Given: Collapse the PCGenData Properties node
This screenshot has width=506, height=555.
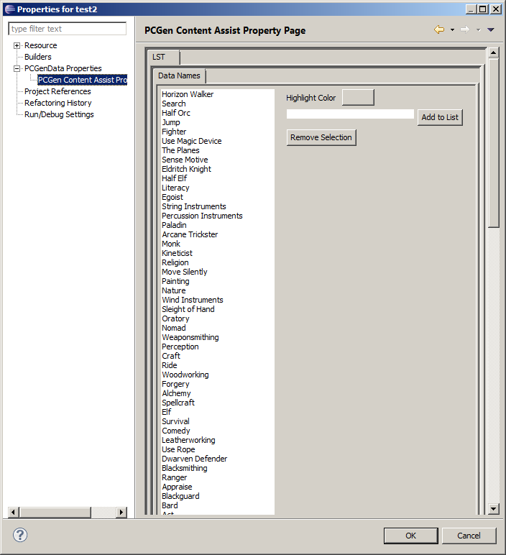Looking at the screenshot, I should (17, 69).
